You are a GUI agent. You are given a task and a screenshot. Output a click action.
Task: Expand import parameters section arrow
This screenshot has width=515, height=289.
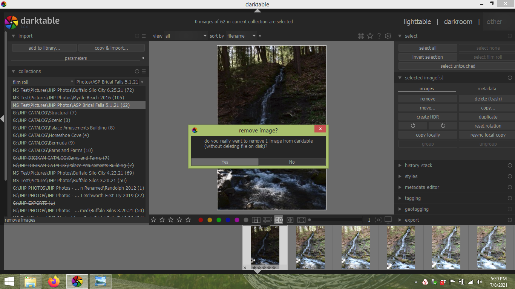pyautogui.click(x=143, y=58)
